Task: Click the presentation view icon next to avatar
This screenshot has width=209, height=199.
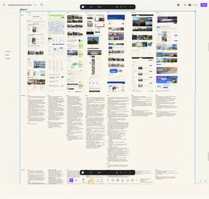Action: pyautogui.click(x=185, y=5)
